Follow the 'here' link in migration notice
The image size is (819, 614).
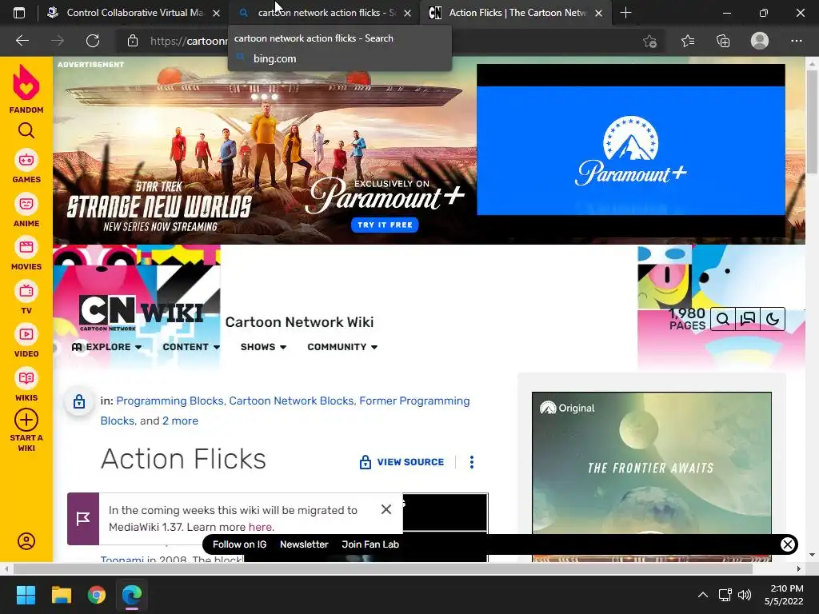click(260, 527)
